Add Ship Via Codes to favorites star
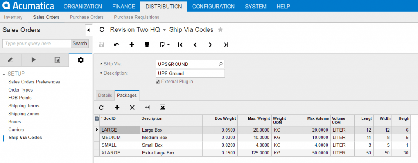Viewport: 418px width, 163px height. point(220,29)
